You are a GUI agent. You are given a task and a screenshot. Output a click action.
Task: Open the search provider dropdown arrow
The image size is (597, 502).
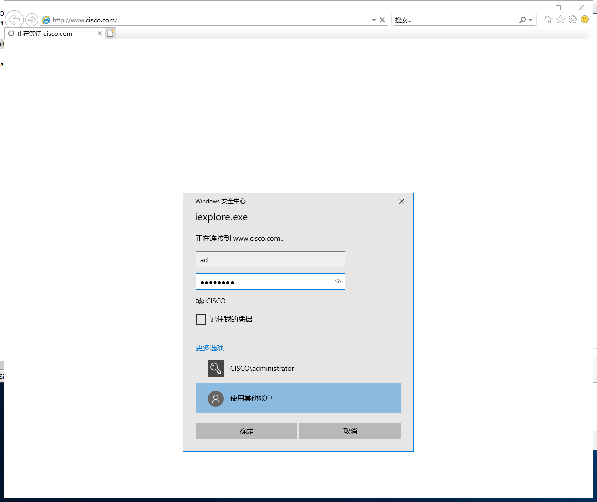(x=531, y=20)
